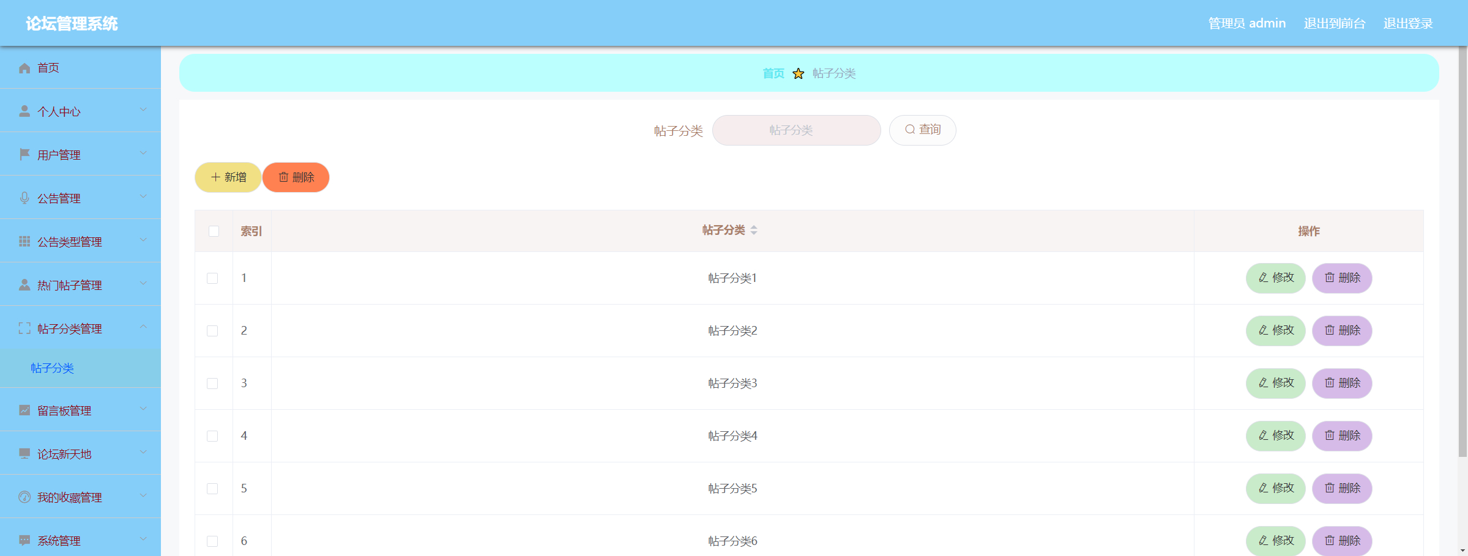Click the 帖子分类 search input field
1468x556 pixels.
[x=796, y=130]
